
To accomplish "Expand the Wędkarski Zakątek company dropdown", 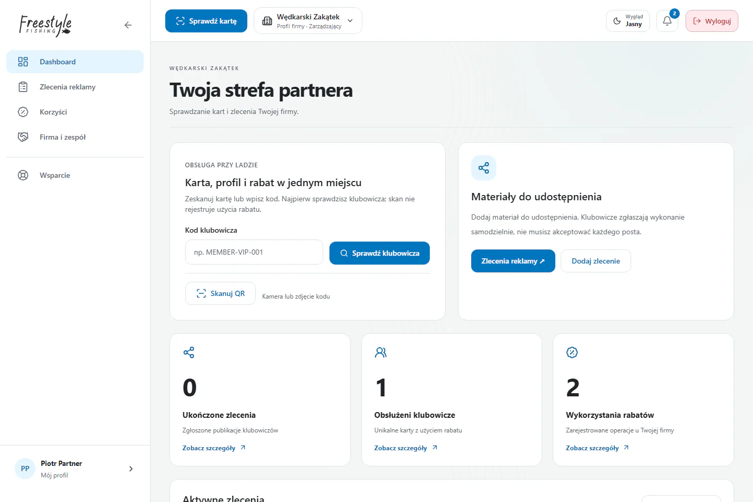I will [x=308, y=21].
